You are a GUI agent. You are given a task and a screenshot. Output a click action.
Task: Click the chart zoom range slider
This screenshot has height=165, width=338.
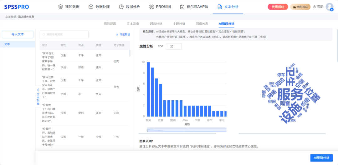pos(187,130)
